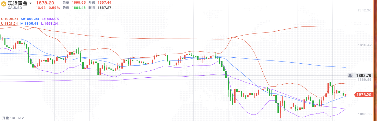This screenshot has height=121, width=377.
Task: Click the 现货黄金 instrument title
Action: coord(18,3)
